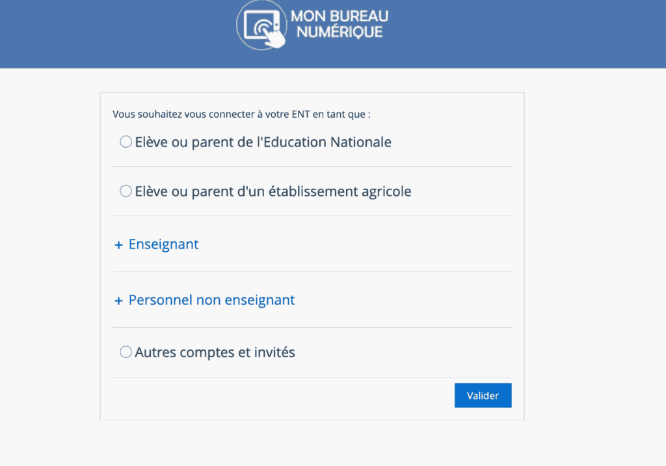Click the pointing hand in the logo

pyautogui.click(x=277, y=37)
